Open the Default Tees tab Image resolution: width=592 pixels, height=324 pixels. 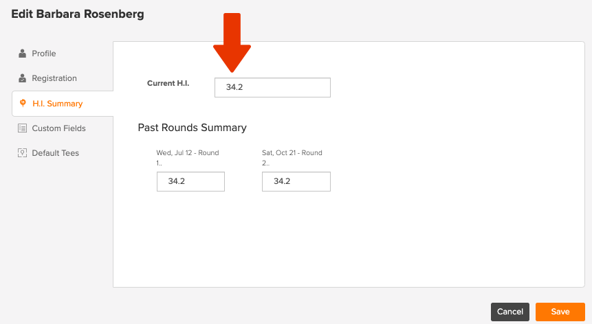63,153
